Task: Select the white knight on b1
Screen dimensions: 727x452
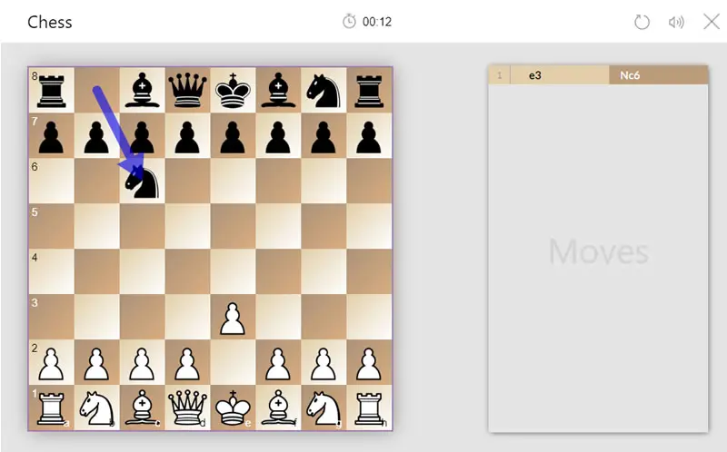Action: pyautogui.click(x=96, y=408)
